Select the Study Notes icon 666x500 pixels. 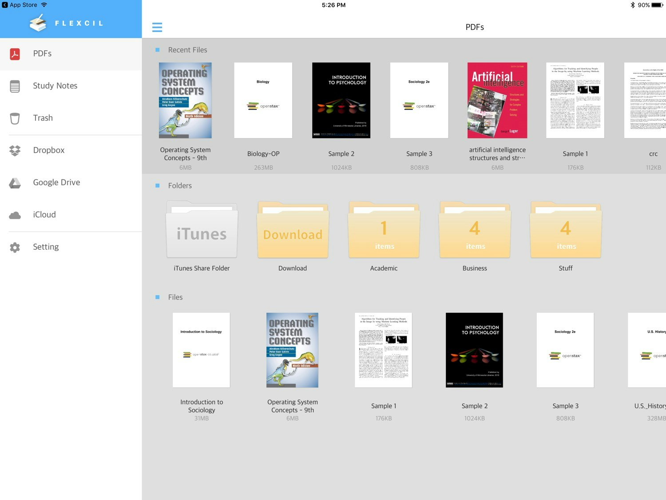[x=15, y=86]
